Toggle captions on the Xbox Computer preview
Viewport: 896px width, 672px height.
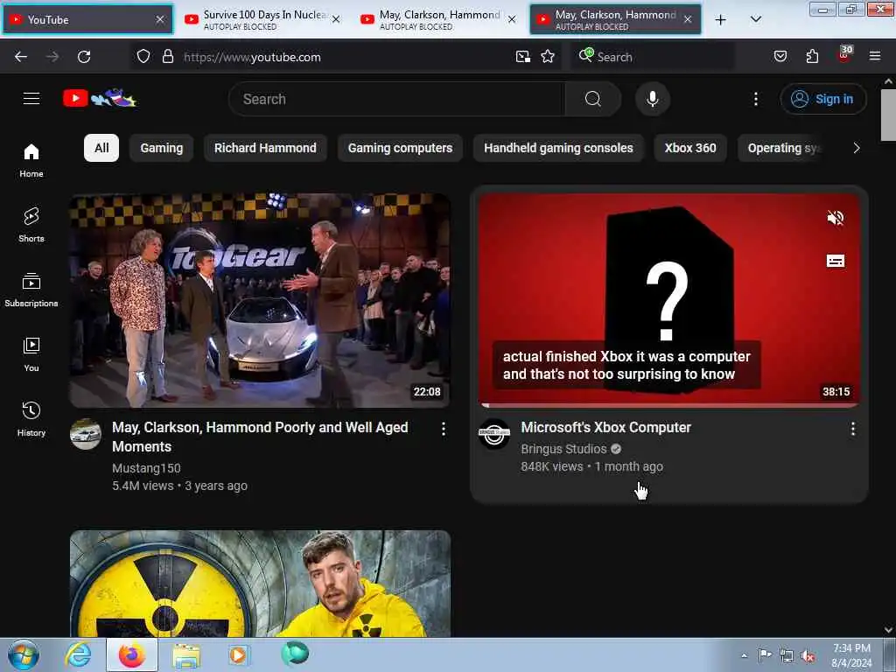coord(836,261)
